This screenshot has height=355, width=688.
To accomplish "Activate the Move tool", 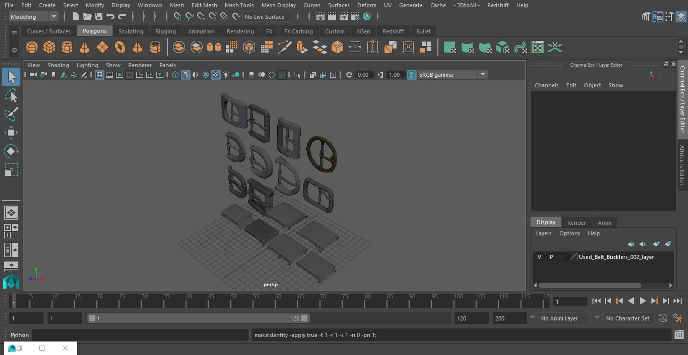I will tap(11, 133).
